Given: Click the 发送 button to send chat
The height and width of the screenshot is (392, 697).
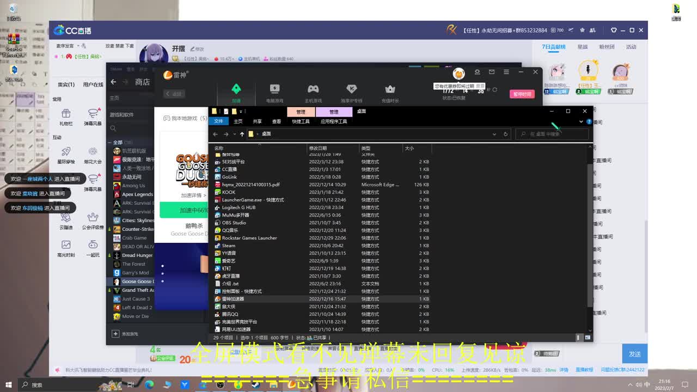Looking at the screenshot, I should click(634, 353).
